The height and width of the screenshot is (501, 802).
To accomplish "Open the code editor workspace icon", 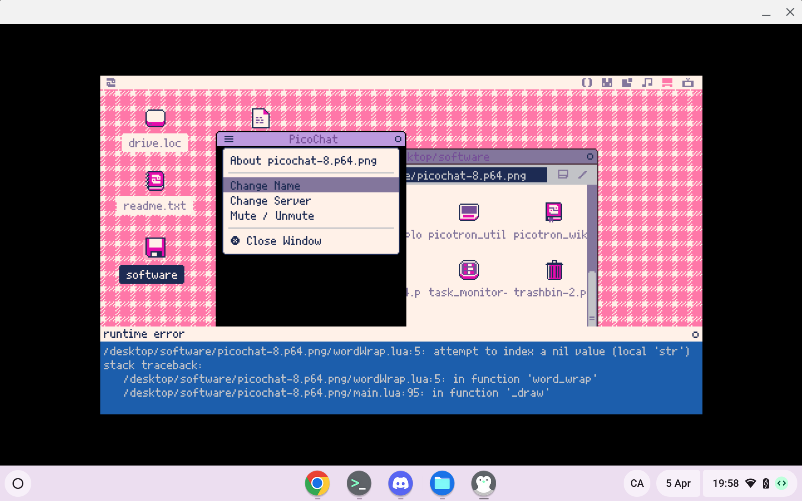I will pyautogui.click(x=587, y=82).
